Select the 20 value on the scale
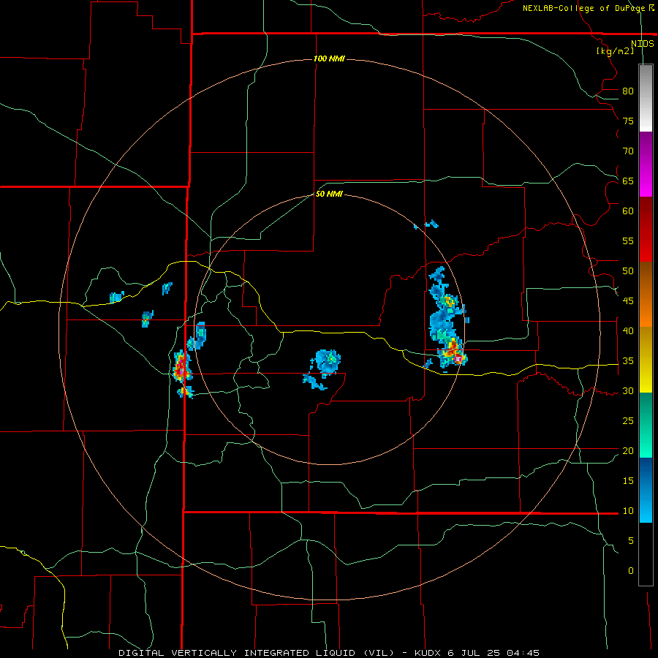 pos(628,451)
